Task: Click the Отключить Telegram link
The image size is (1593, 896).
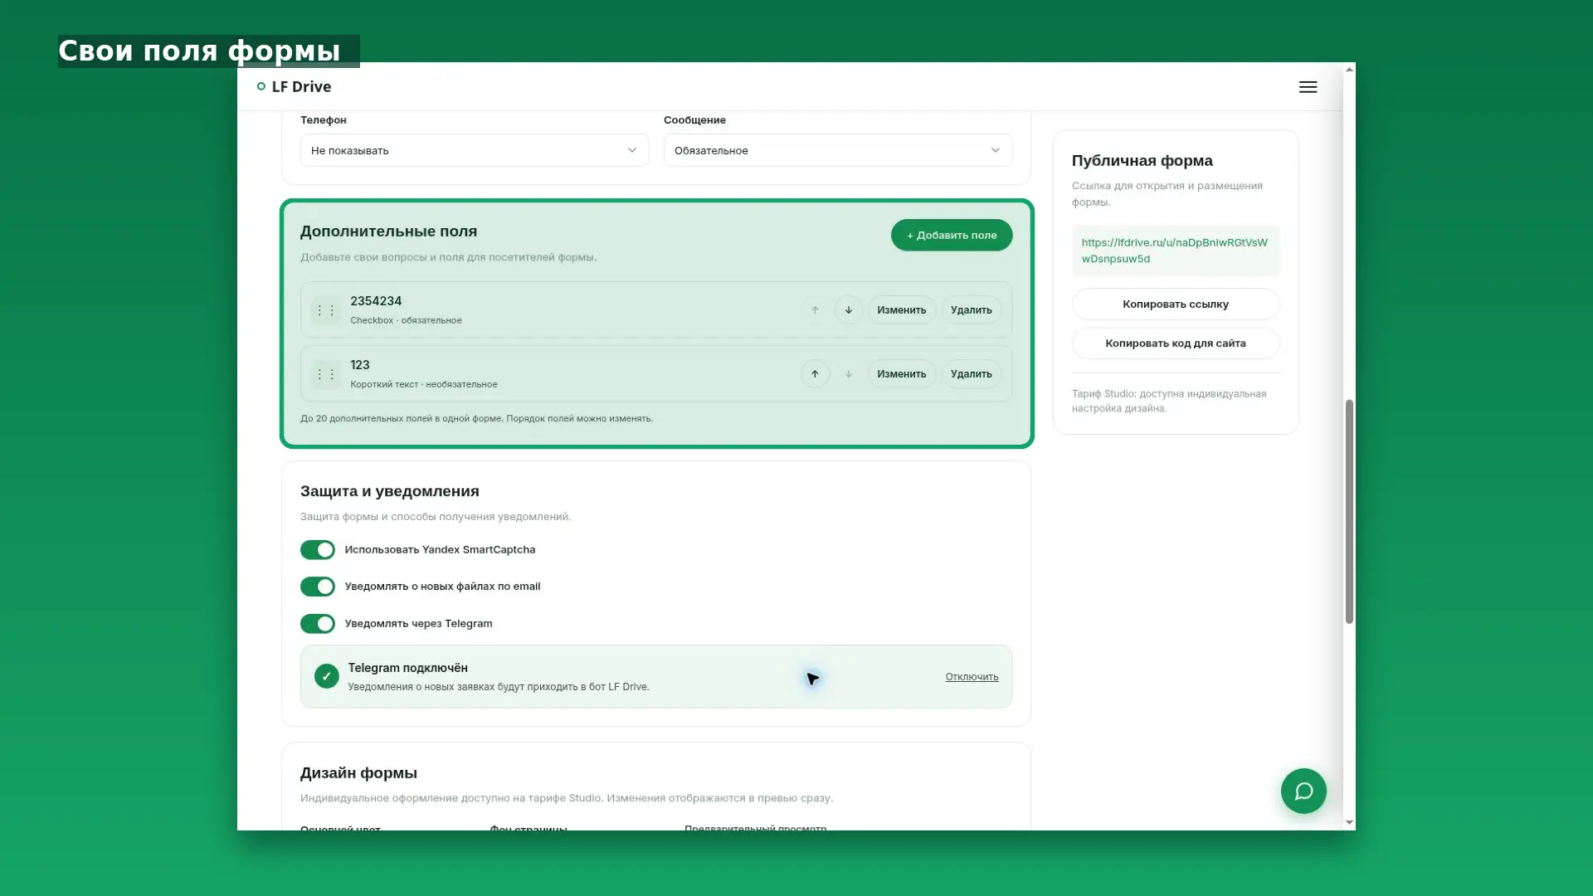Action: (x=972, y=677)
